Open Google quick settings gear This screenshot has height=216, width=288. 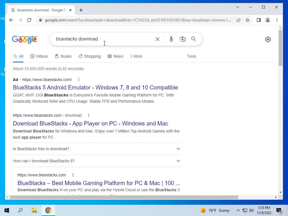268,39
